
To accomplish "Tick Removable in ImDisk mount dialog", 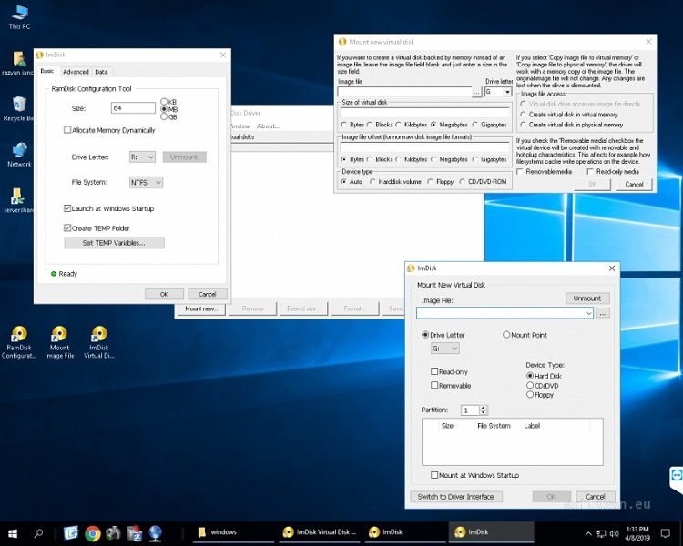I will pos(434,385).
